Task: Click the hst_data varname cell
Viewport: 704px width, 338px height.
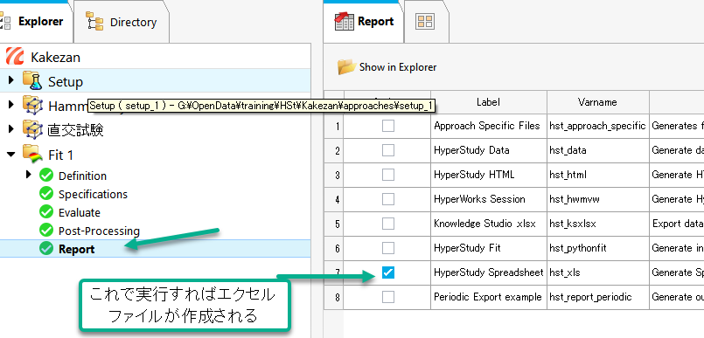Action: pos(597,150)
